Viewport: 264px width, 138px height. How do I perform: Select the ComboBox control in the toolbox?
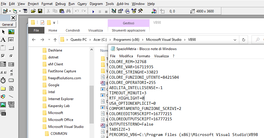[x=3, y=64]
